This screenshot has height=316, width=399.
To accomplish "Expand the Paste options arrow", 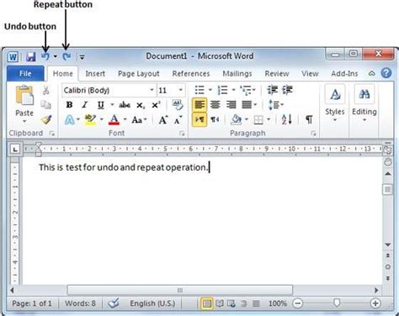I will pos(24,121).
